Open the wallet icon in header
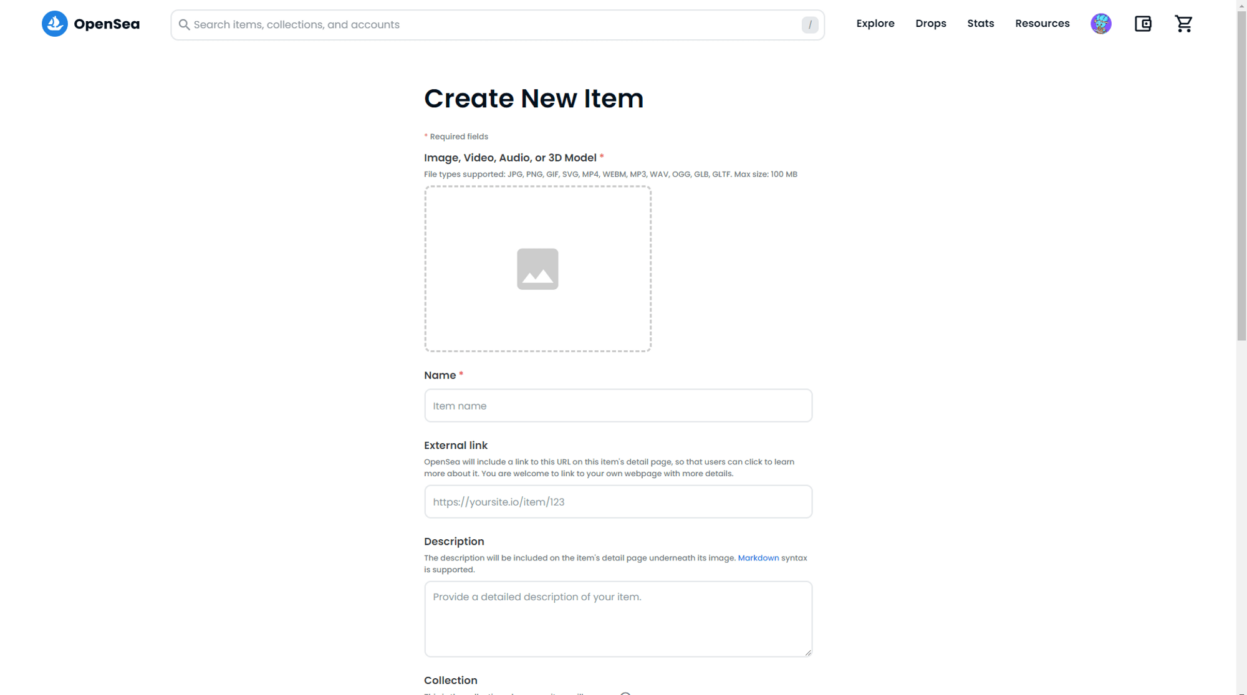The image size is (1247, 695). [x=1142, y=24]
